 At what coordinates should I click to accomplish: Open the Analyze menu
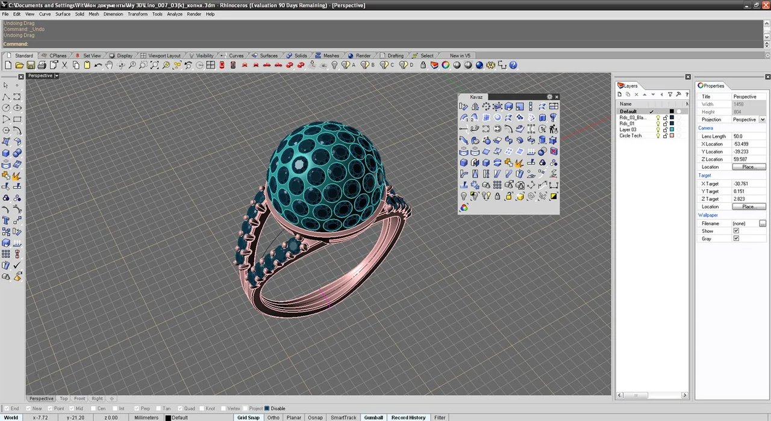175,14
